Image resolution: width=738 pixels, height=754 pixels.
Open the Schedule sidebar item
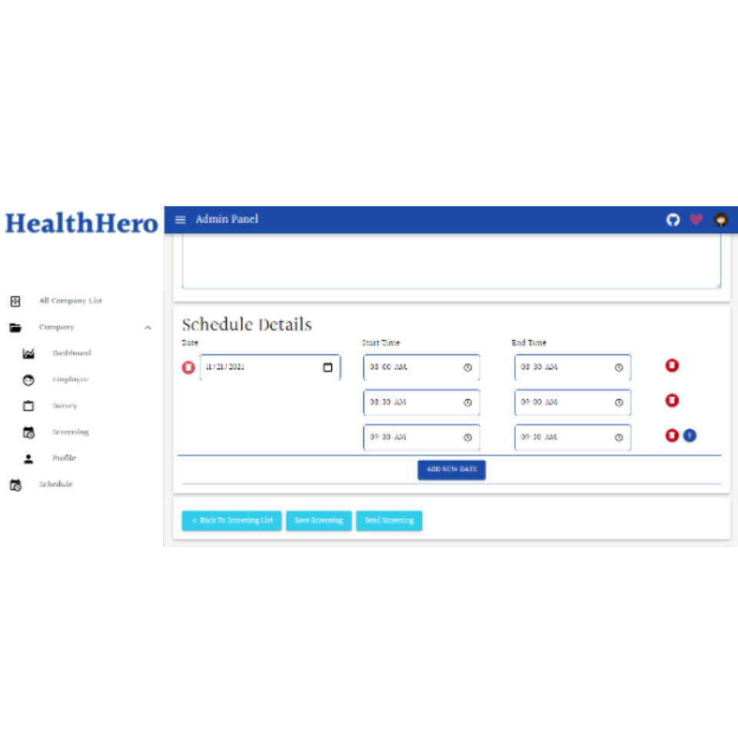(x=55, y=484)
